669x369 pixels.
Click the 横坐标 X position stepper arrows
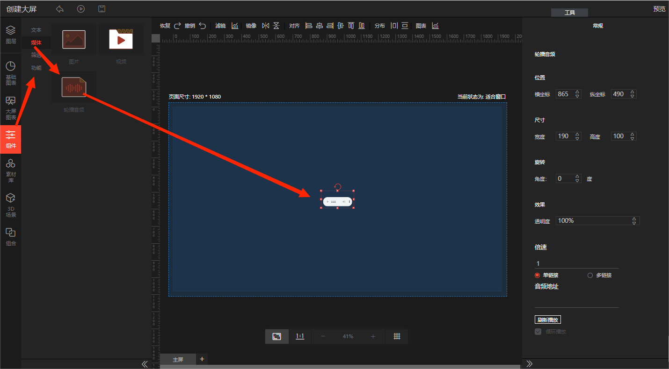tap(577, 94)
